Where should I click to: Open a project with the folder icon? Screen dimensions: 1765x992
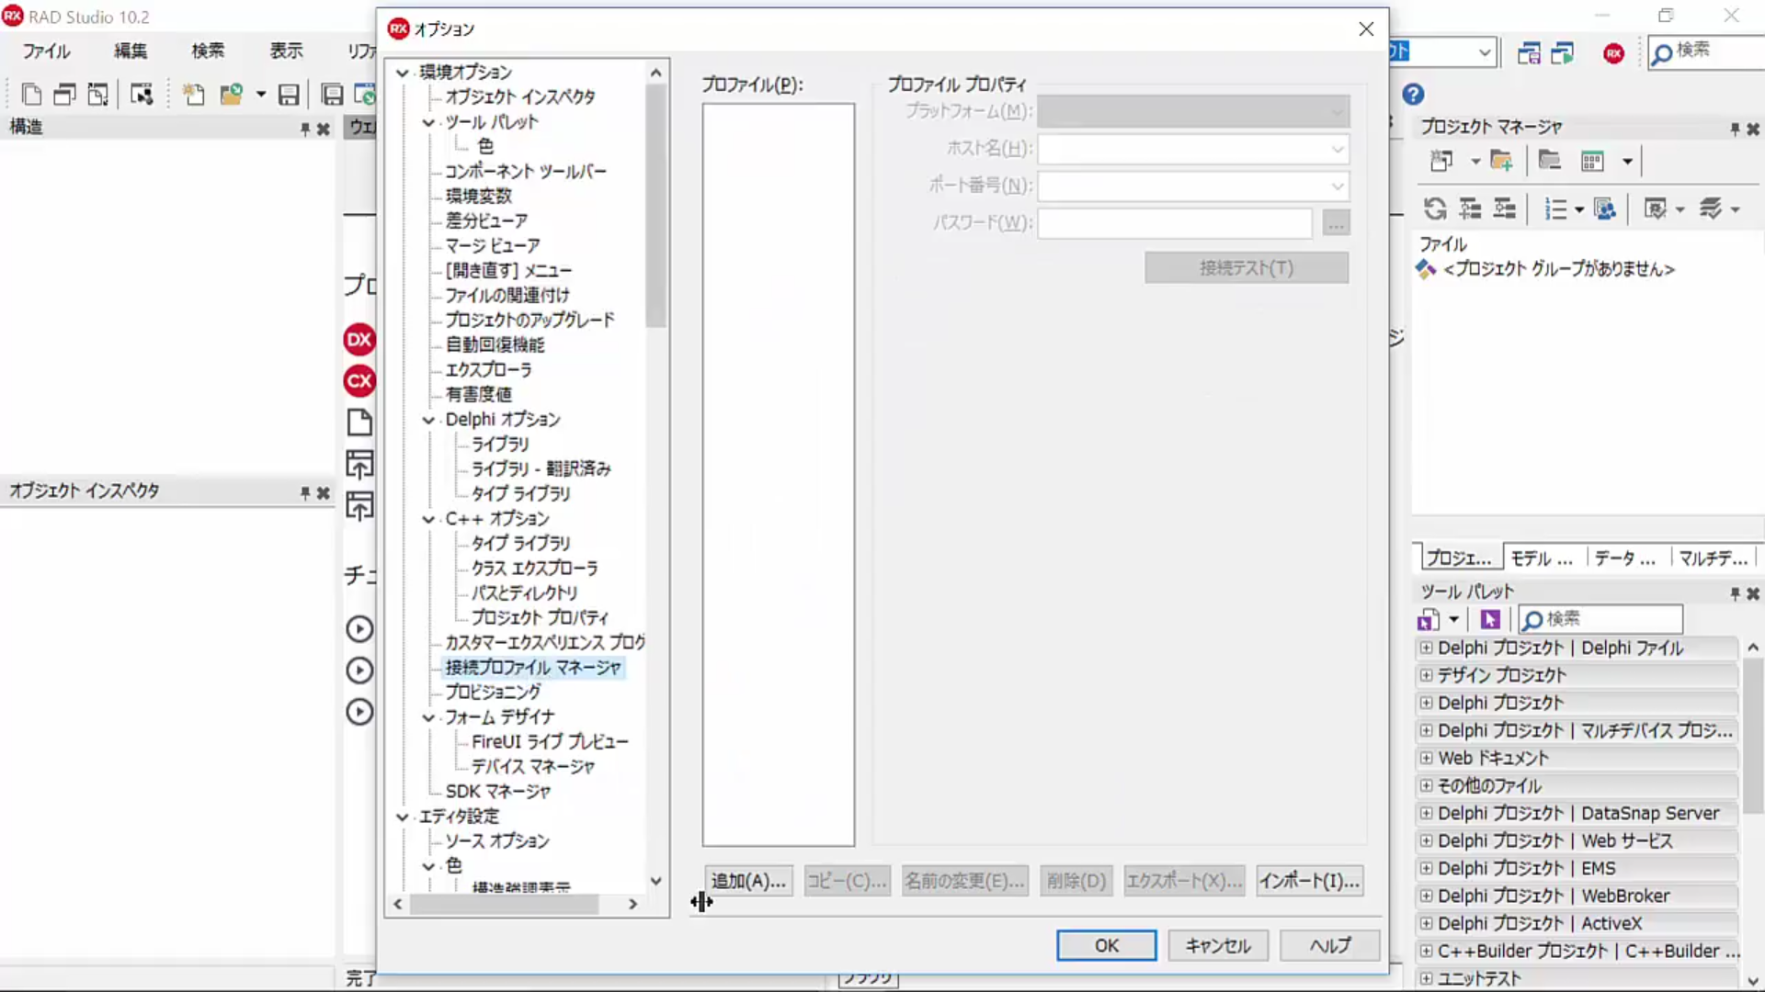point(231,95)
